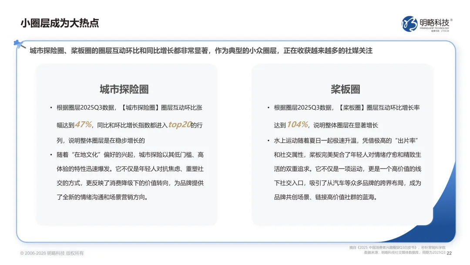470x265 pixels.
Task: Click the Minglamp Technology circular logo
Action: 409,23
